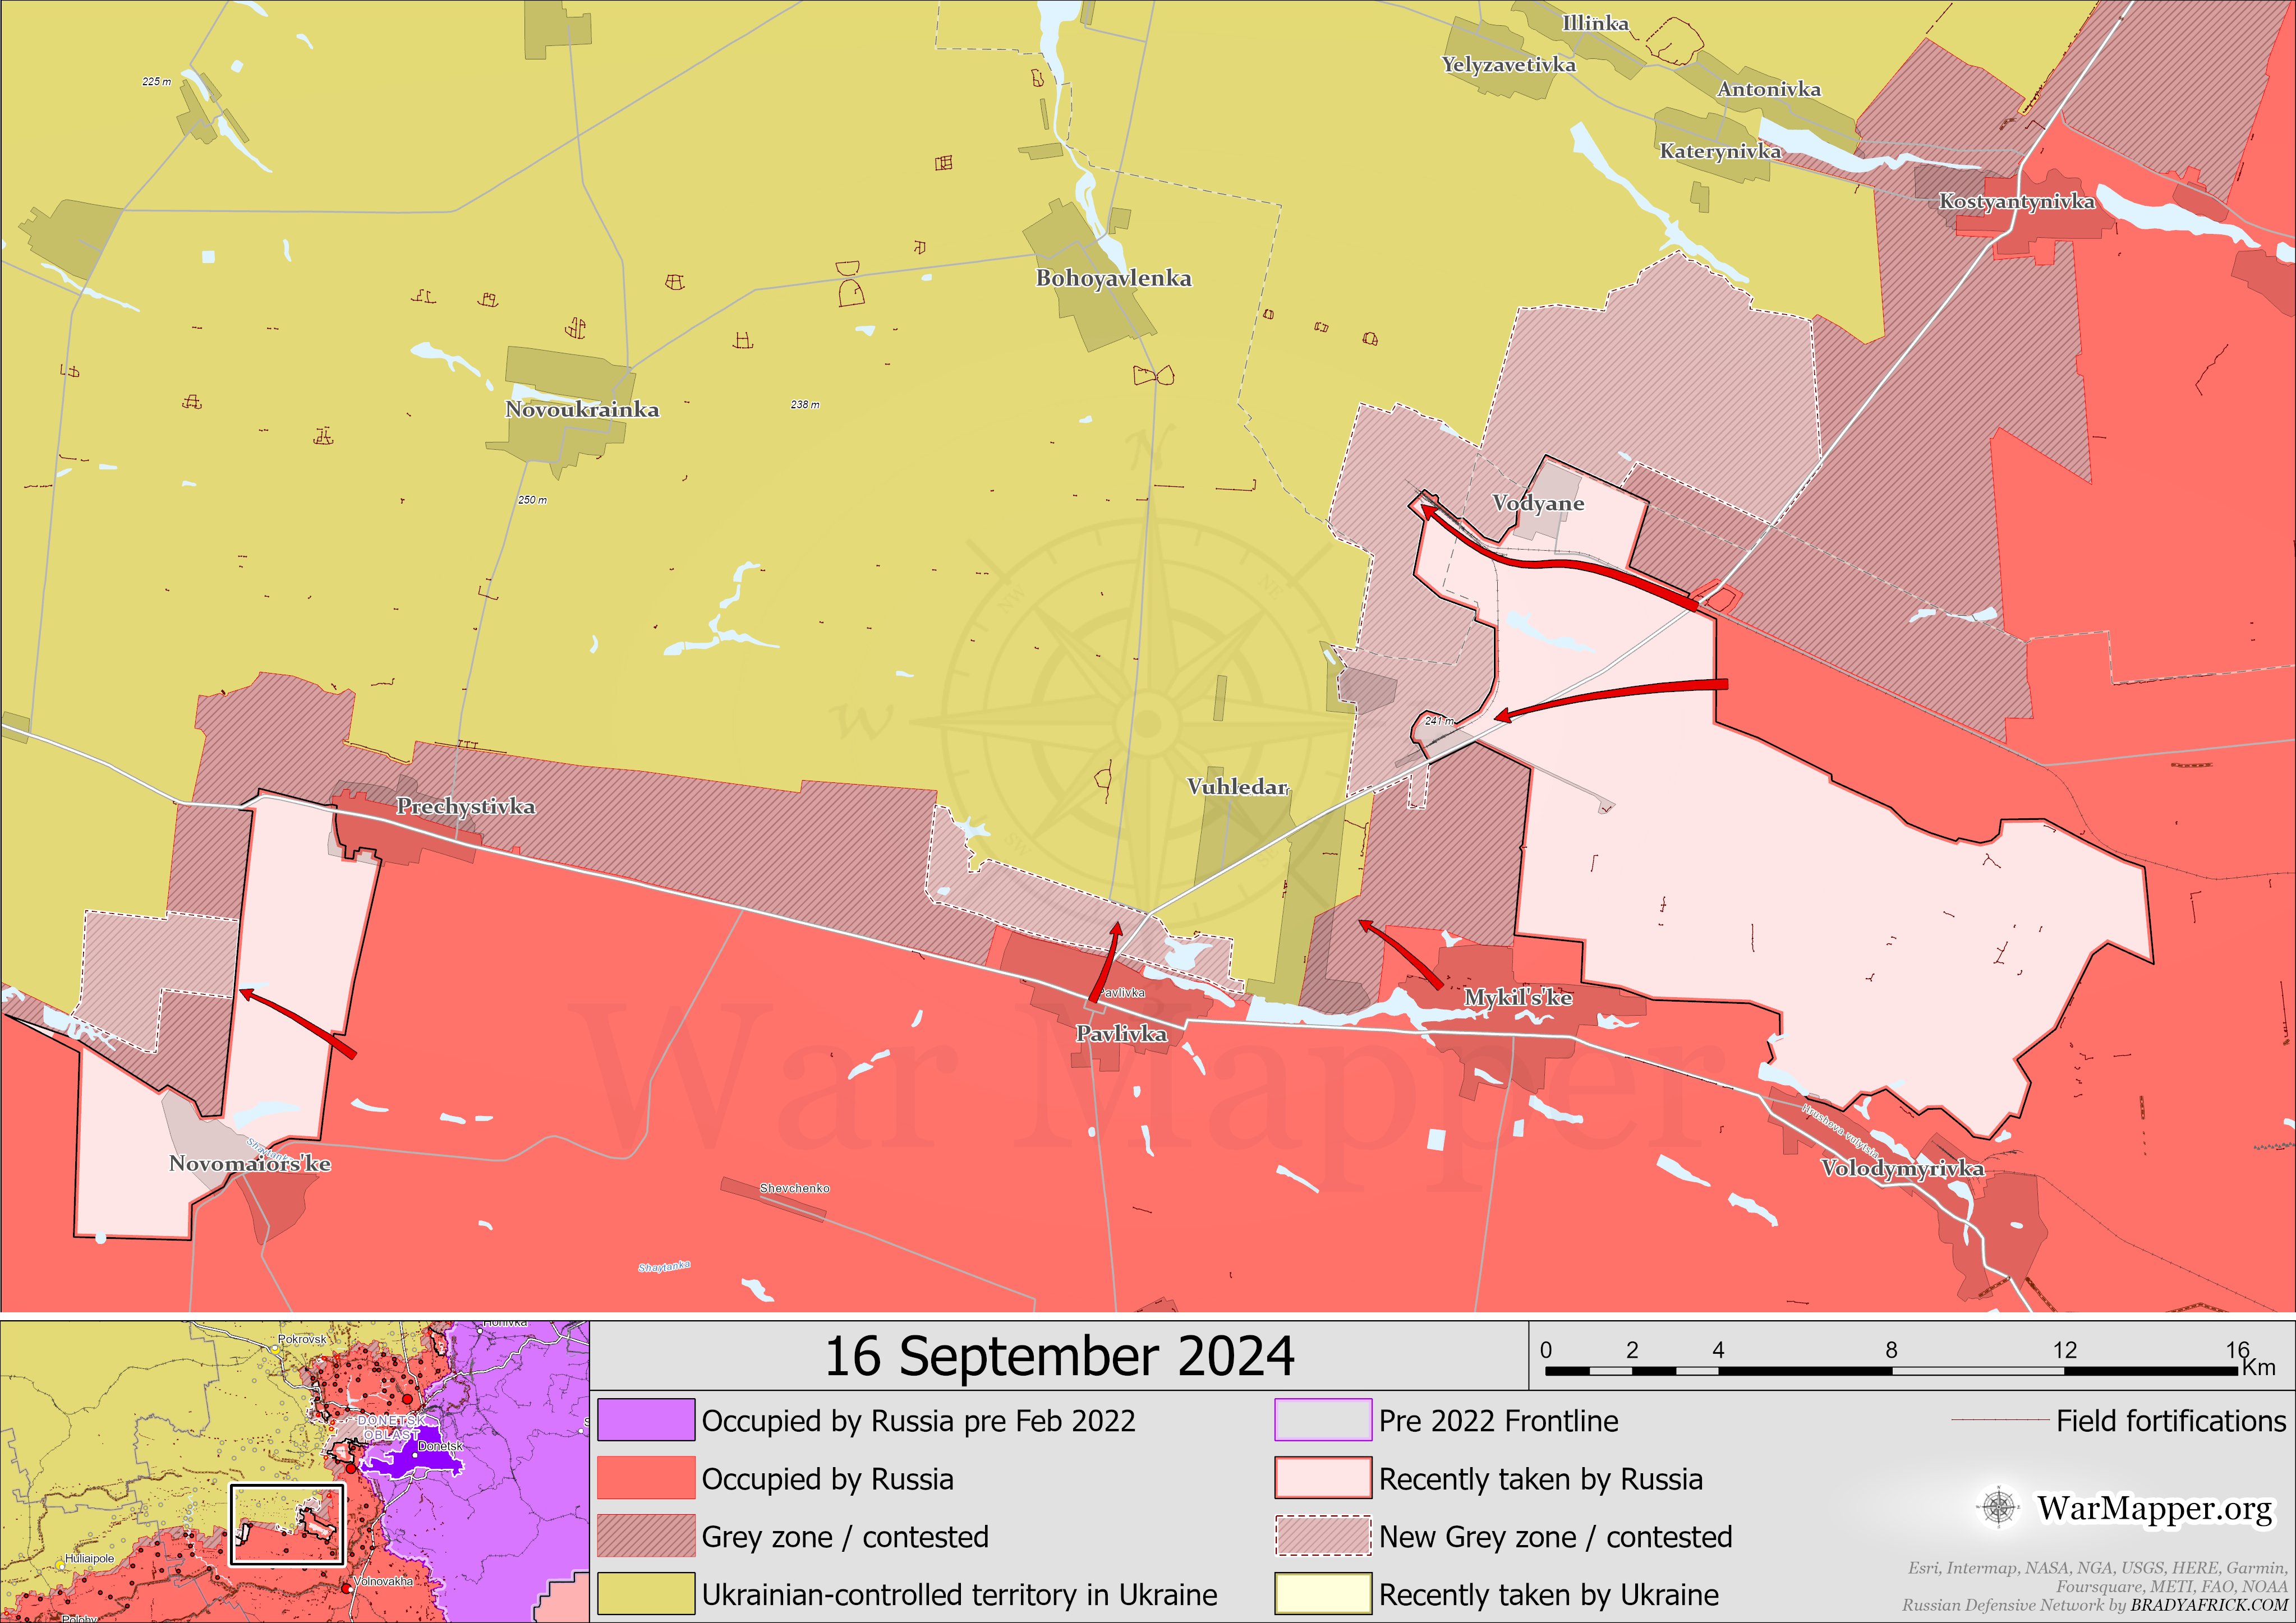Click the Recently taken by Ukraine swatch
Image resolution: width=2296 pixels, height=1623 pixels.
(1322, 1594)
